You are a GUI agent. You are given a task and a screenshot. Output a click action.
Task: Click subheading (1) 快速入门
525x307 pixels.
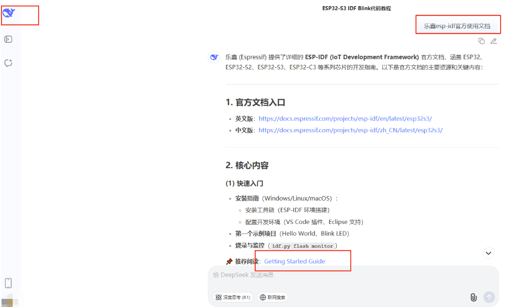[x=244, y=183]
